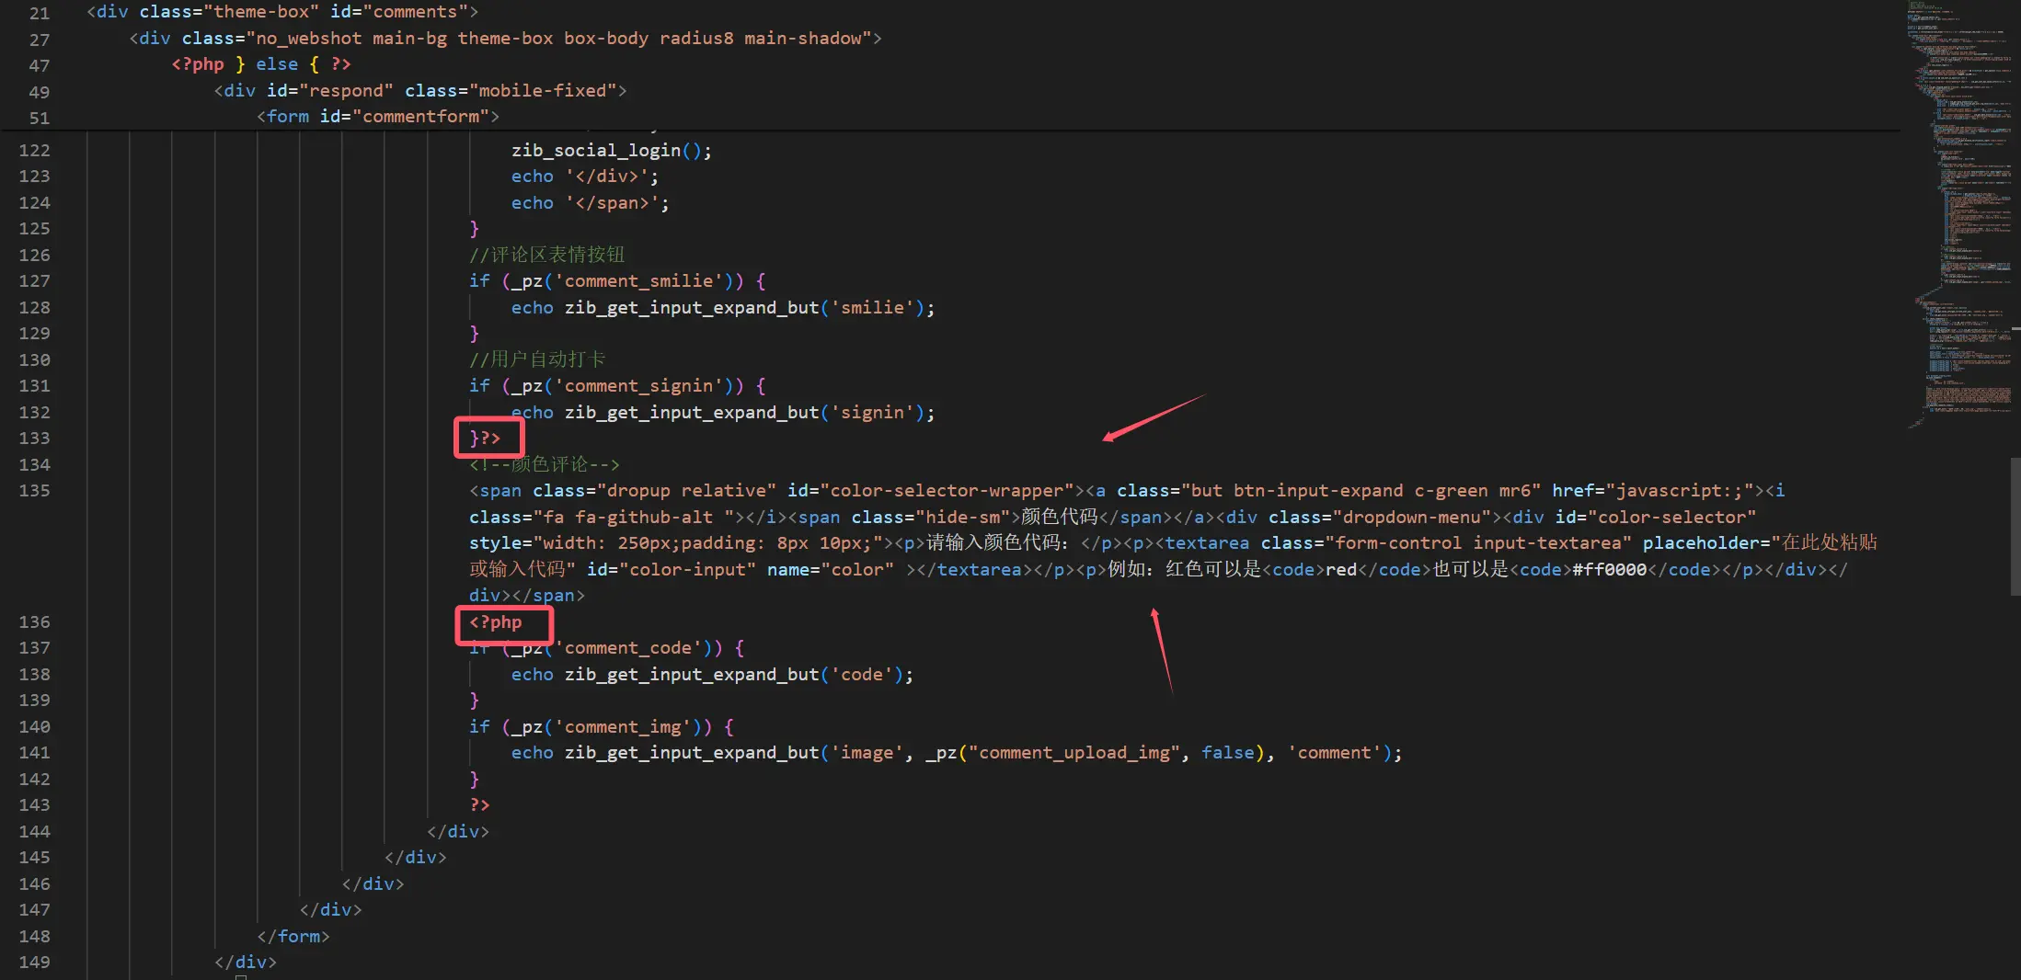Click line number 136 in the gutter

35,622
